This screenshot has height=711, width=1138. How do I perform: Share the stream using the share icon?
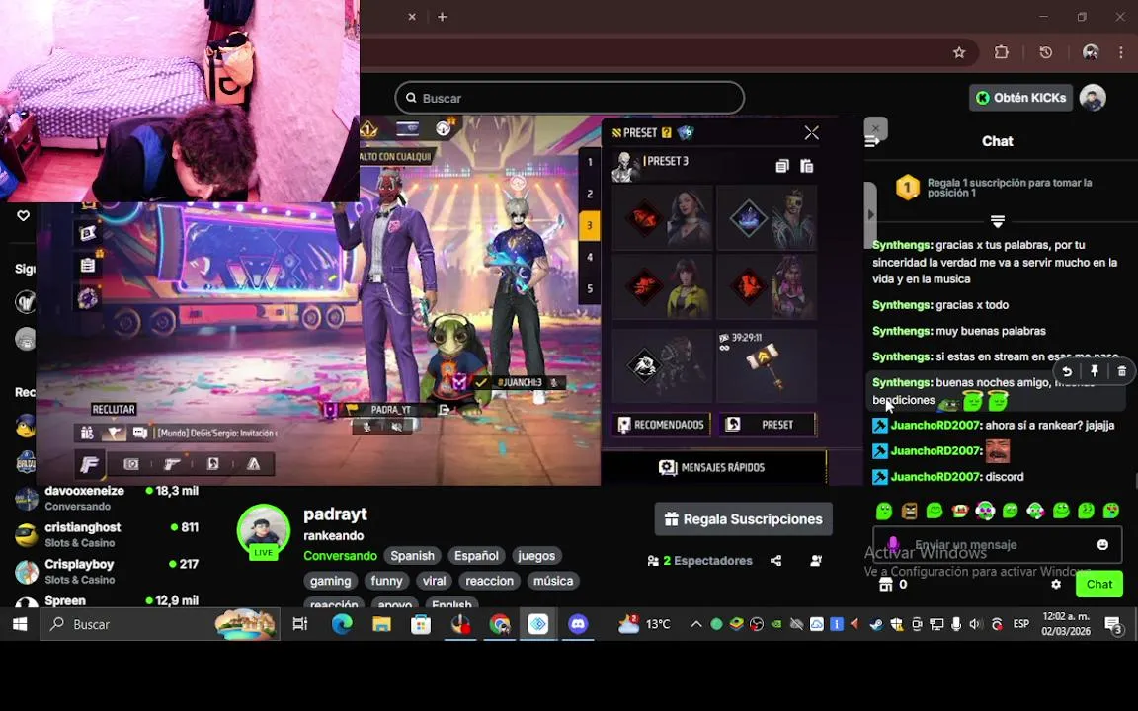(x=775, y=561)
